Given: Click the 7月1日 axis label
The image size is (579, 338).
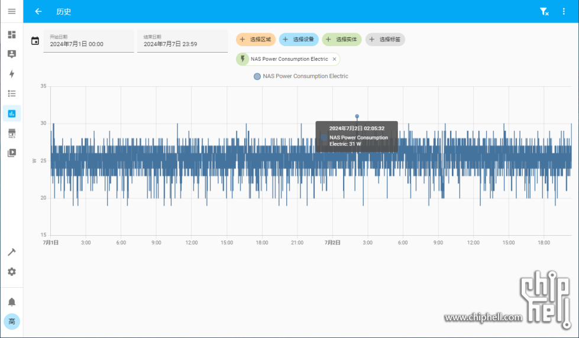Looking at the screenshot, I should (x=51, y=243).
